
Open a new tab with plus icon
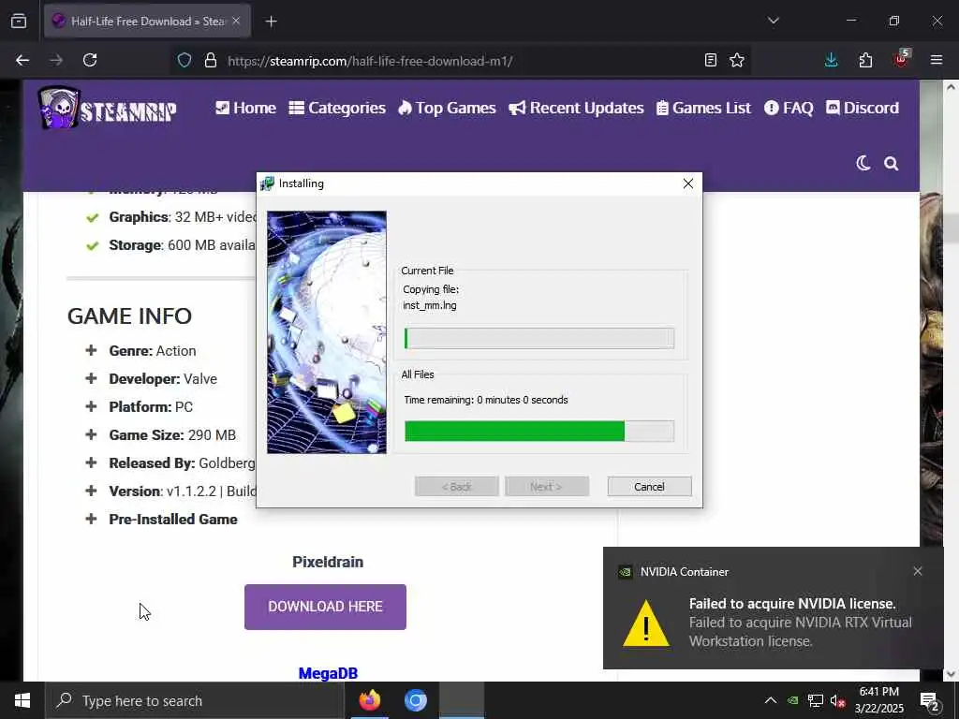pos(271,22)
